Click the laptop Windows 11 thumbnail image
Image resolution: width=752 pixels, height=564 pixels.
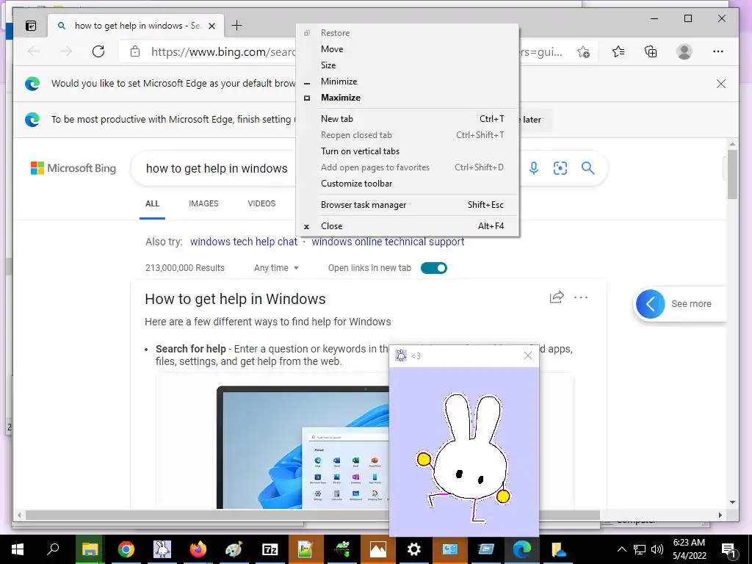[303, 447]
